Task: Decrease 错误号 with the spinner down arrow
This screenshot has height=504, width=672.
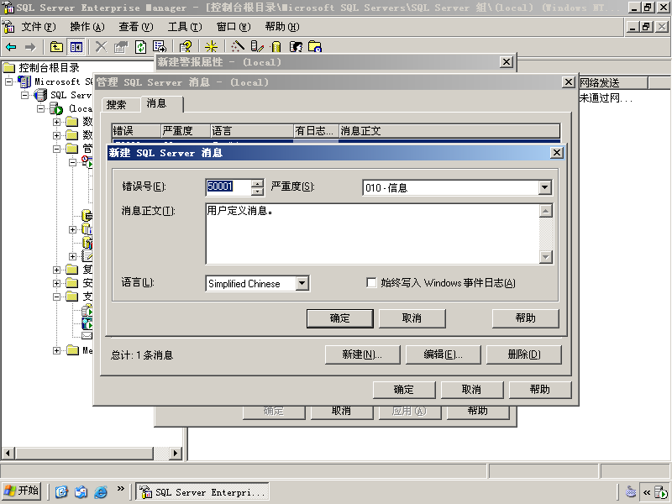Action: (257, 192)
